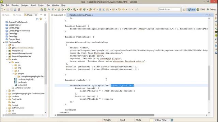The height and width of the screenshot is (122, 218).
Task: Switch to the Debug perspective
Action: 211,9
